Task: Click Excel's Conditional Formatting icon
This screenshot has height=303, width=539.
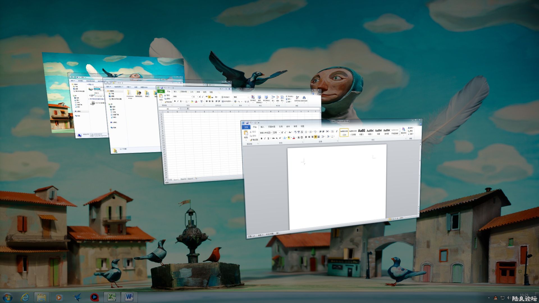Action: point(253,97)
